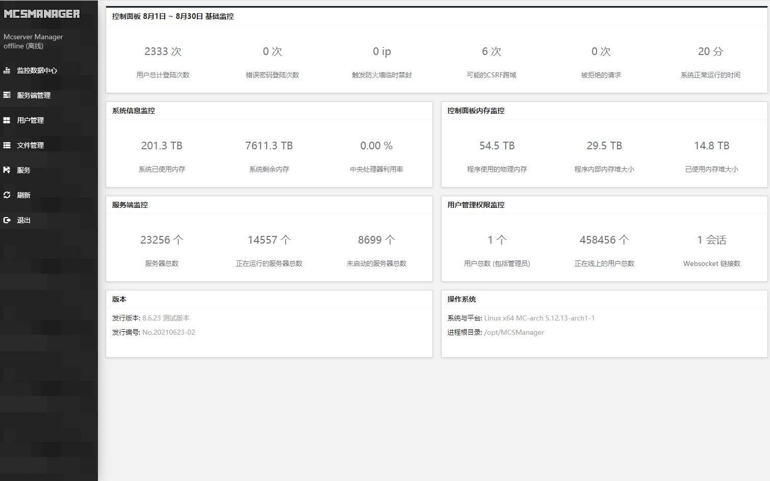Click the 2333 次 login count value

point(163,51)
